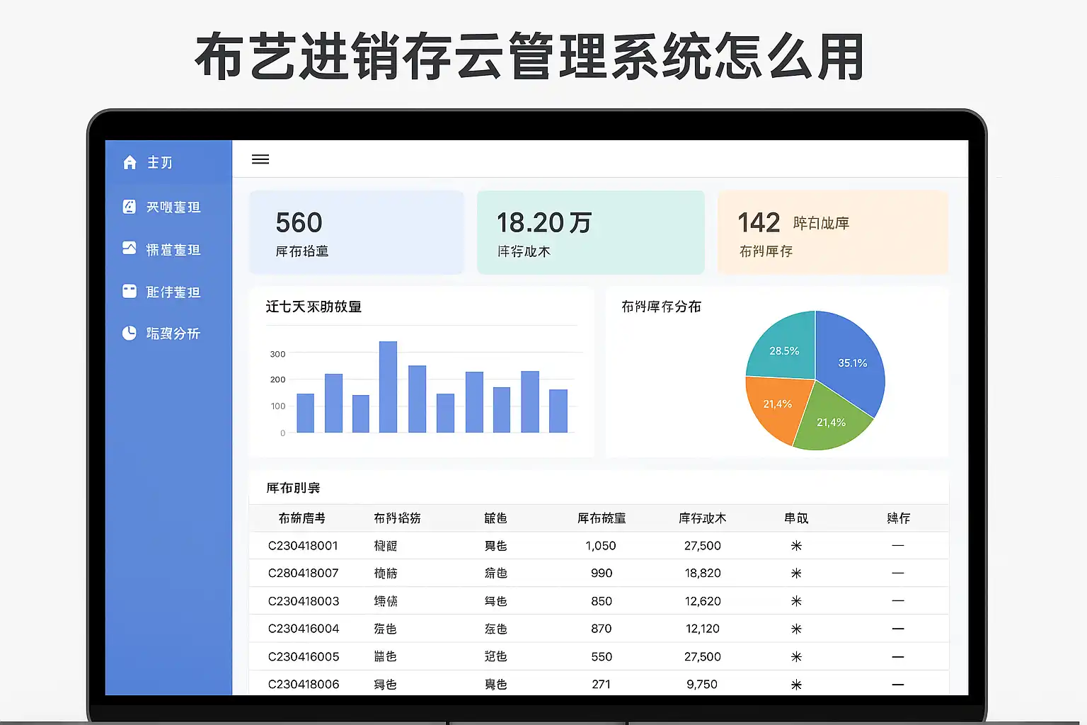
Task: Click star icon in row C280418007
Action: click(x=796, y=573)
